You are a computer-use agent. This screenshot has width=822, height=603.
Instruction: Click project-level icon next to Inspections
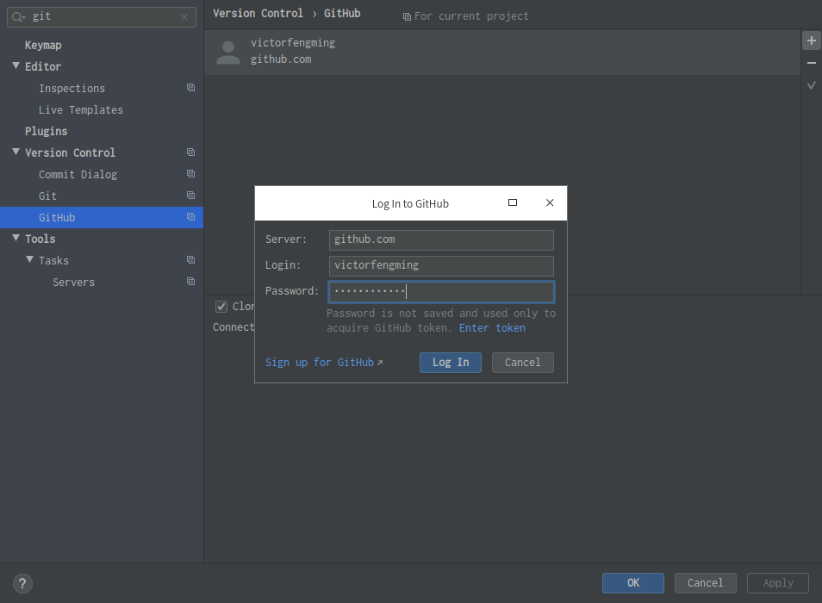point(190,88)
